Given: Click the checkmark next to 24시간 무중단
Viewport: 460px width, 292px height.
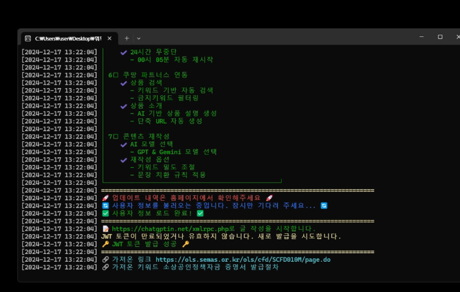Looking at the screenshot, I should (124, 52).
